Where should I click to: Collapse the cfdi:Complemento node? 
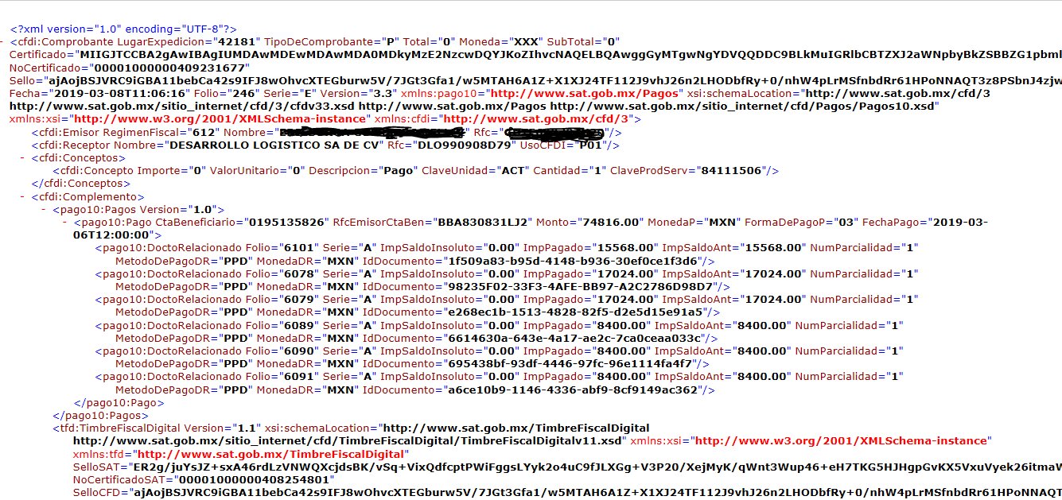[23, 197]
